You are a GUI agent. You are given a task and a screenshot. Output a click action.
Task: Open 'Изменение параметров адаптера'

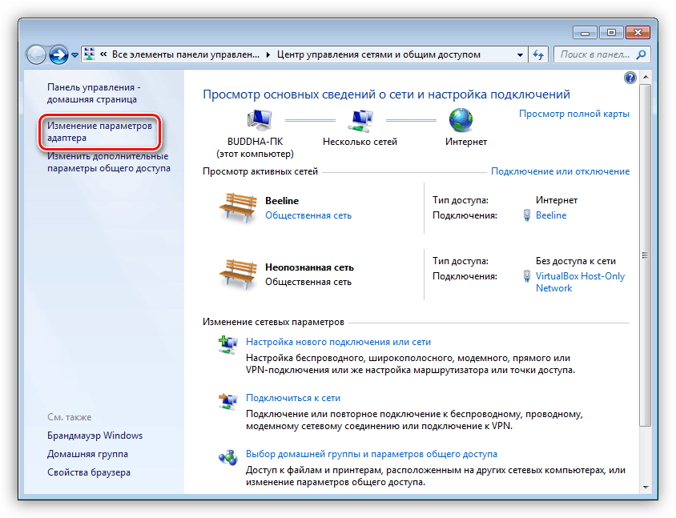tap(99, 131)
